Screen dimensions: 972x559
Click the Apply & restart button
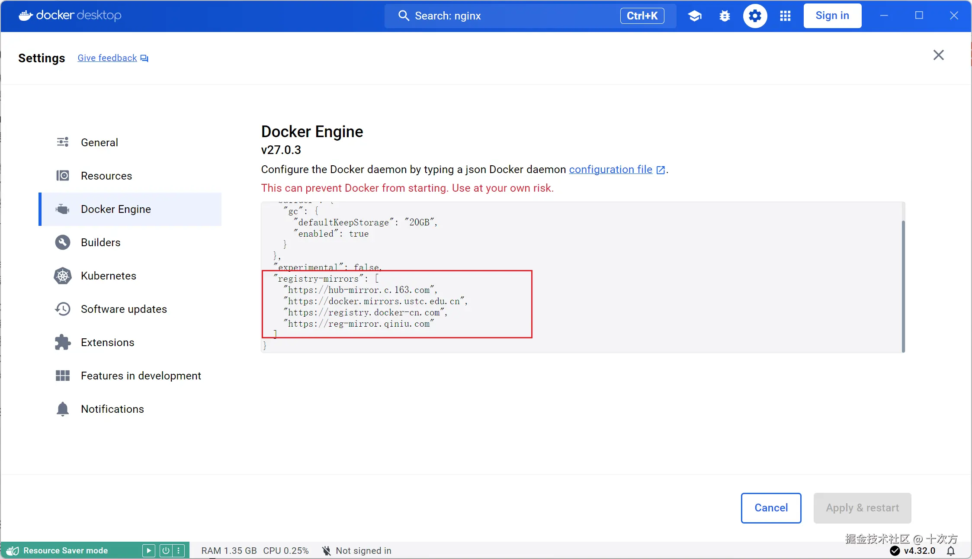click(x=862, y=508)
